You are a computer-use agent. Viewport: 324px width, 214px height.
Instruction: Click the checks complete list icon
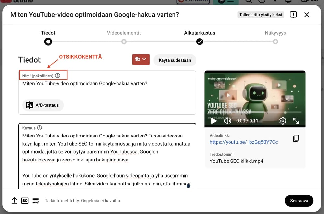coord(36,201)
